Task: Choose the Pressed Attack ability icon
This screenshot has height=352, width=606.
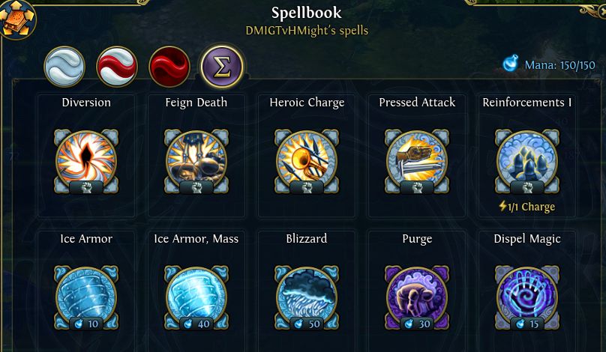Action: pos(417,161)
